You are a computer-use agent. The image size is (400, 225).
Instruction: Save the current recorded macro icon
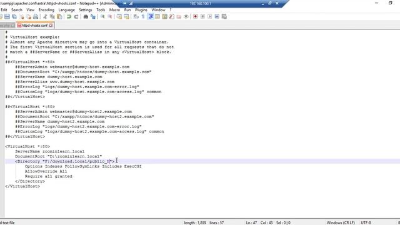coord(224,17)
